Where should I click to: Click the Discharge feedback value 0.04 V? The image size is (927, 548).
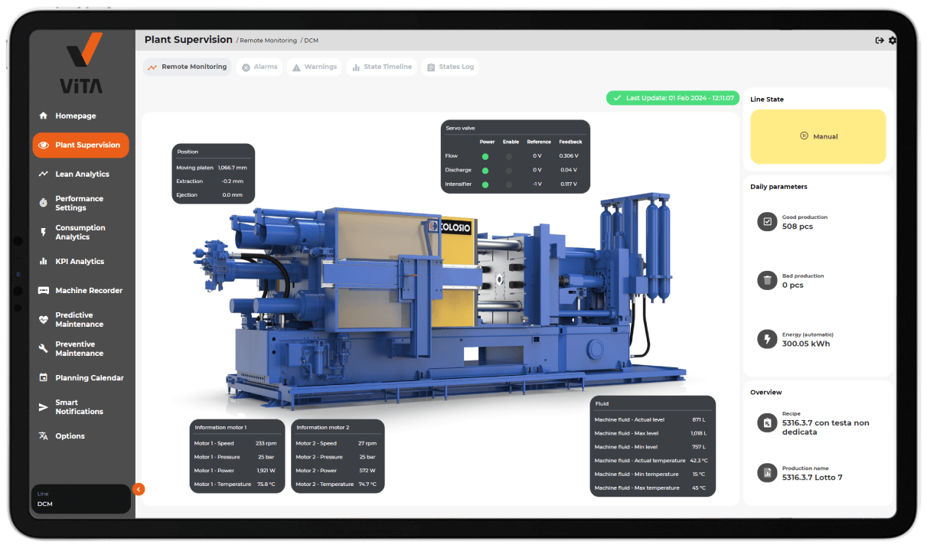click(x=569, y=170)
